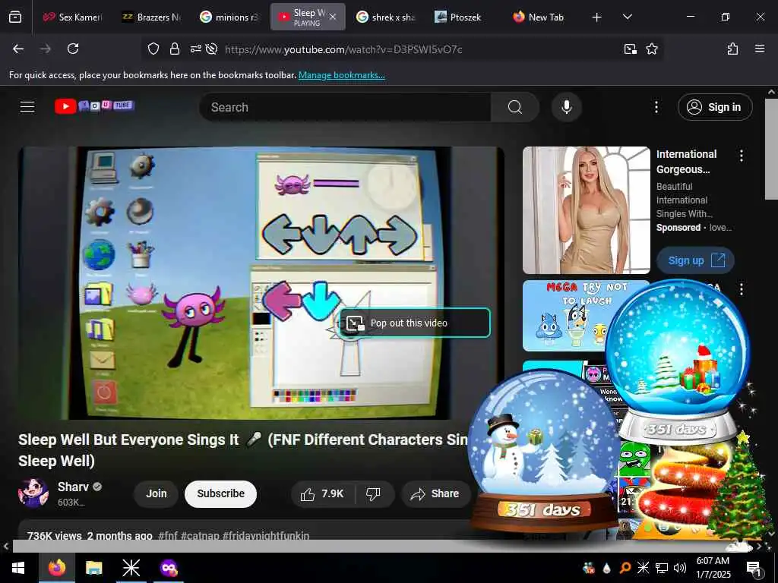Open the purple mask app on taskbar
The image size is (778, 583).
click(168, 568)
